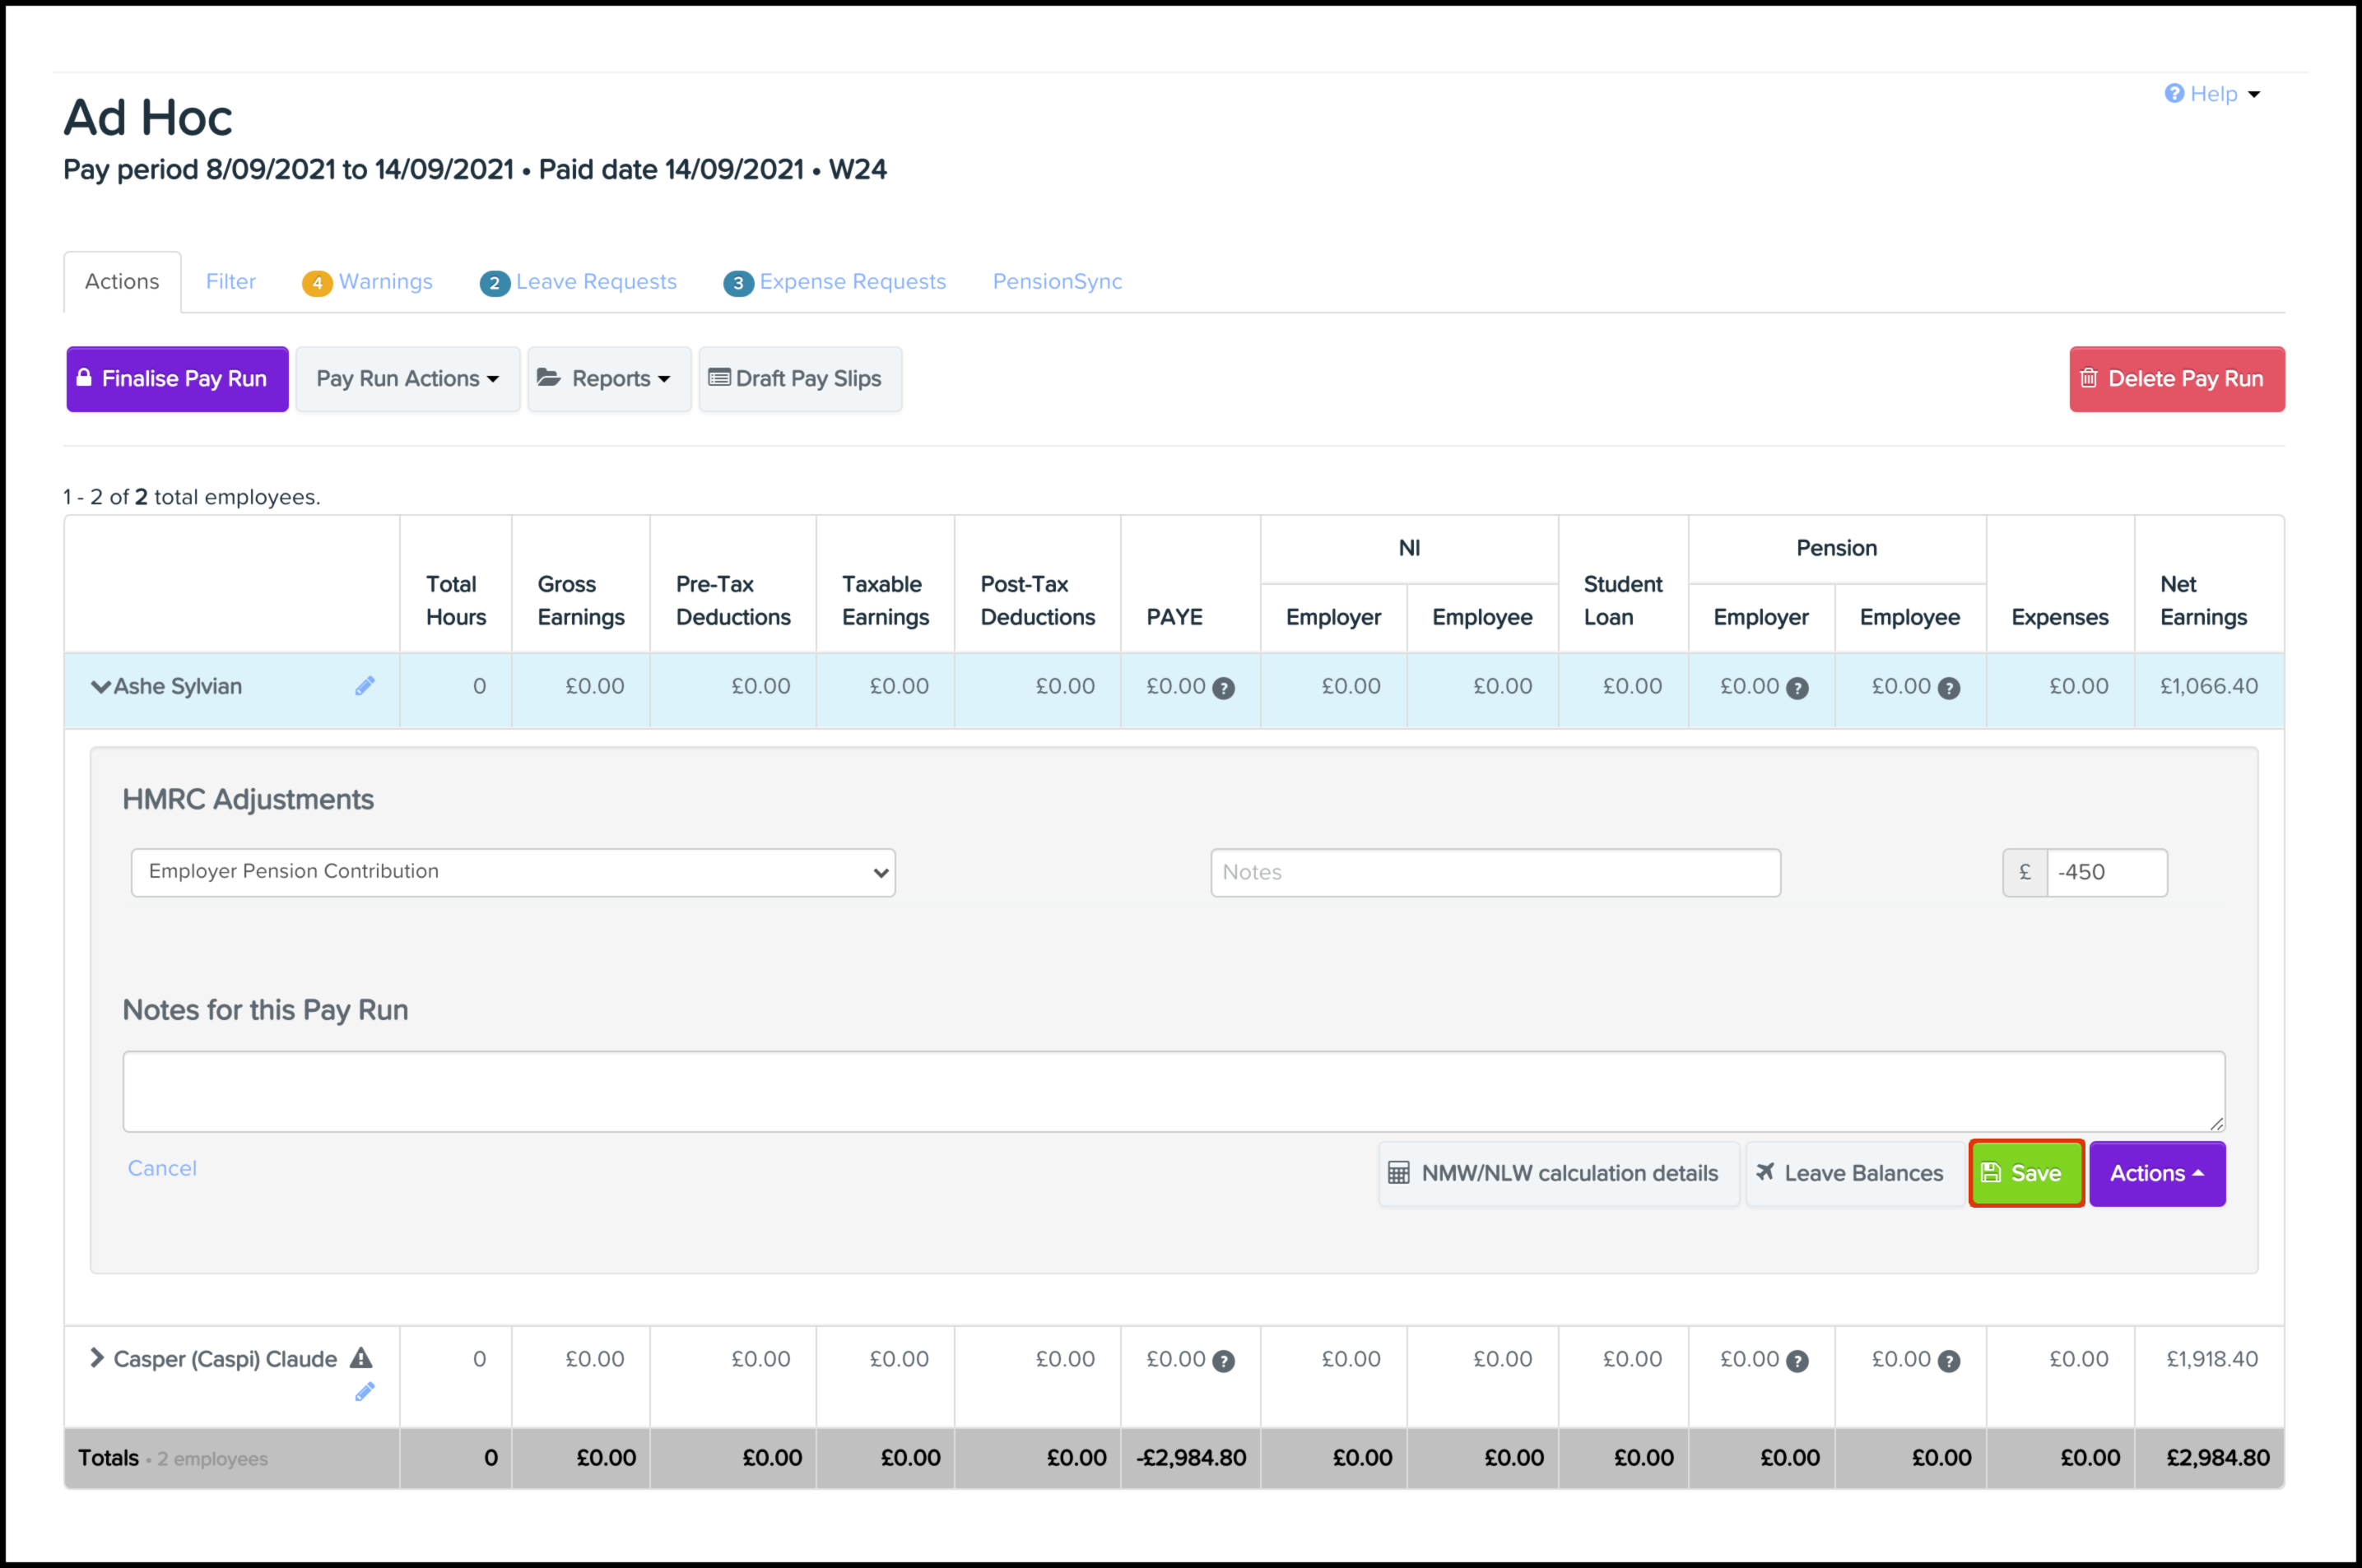Open Employer Pension Contribution dropdown

[x=512, y=872]
